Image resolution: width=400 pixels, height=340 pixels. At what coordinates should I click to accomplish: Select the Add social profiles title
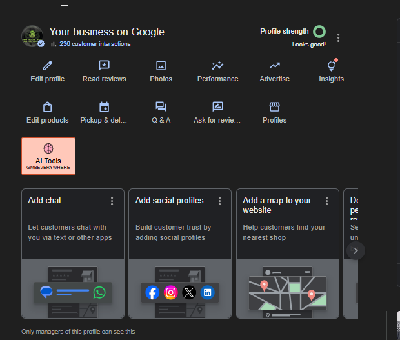[170, 201]
